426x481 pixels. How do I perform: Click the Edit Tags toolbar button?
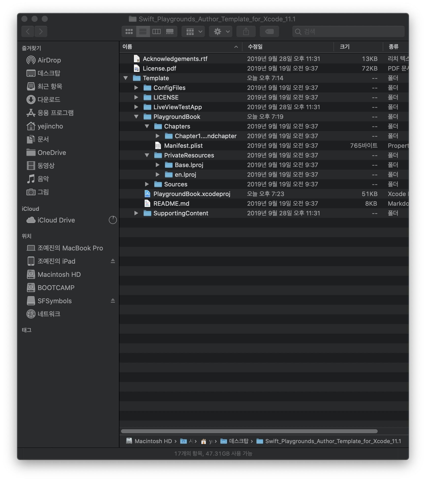click(269, 31)
